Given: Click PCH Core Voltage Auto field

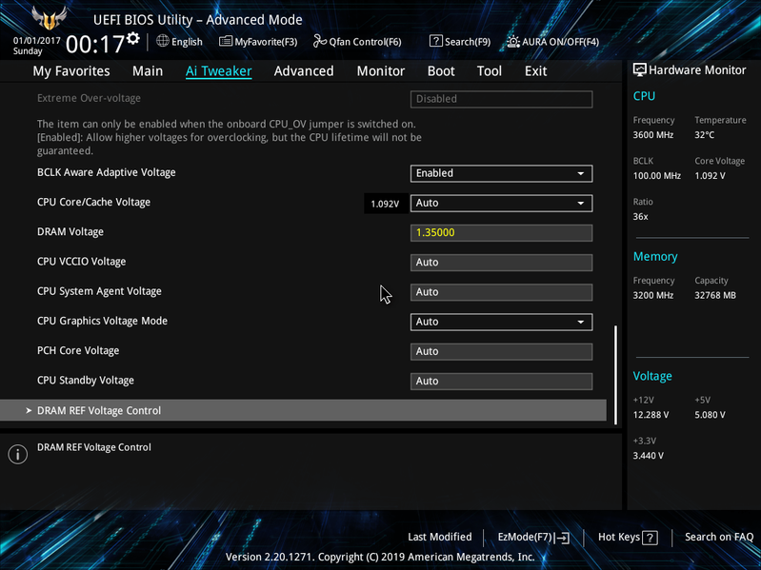Looking at the screenshot, I should tap(501, 351).
